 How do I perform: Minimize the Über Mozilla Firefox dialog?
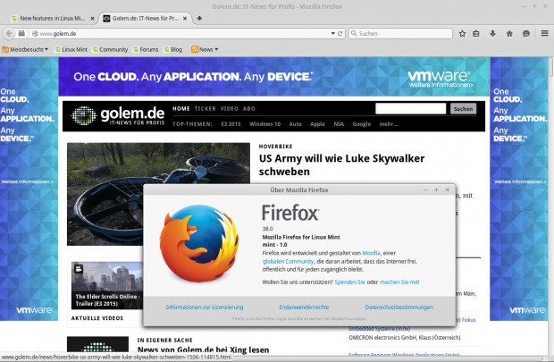425,189
